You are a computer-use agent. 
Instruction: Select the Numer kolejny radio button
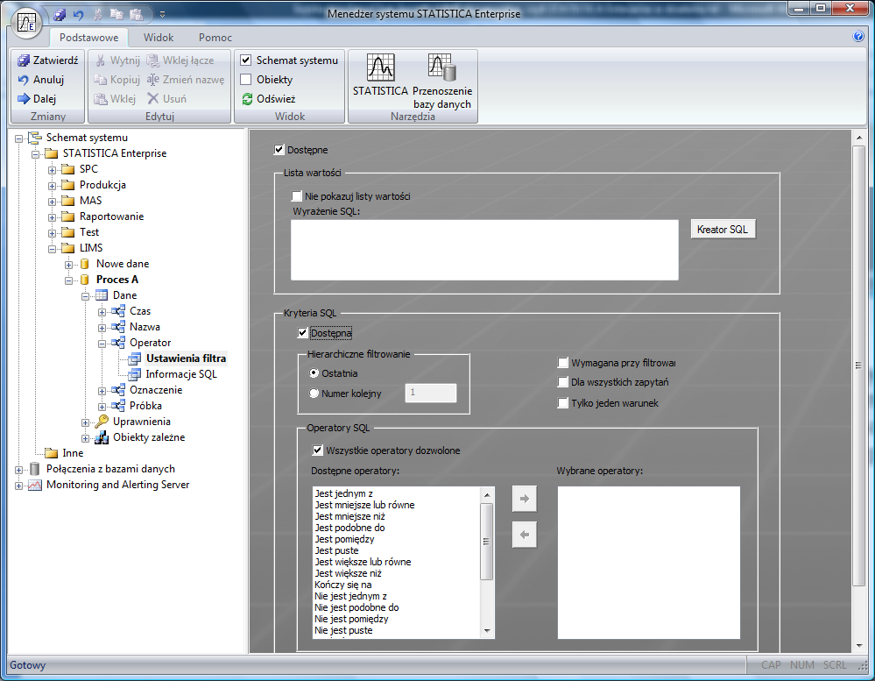(314, 394)
